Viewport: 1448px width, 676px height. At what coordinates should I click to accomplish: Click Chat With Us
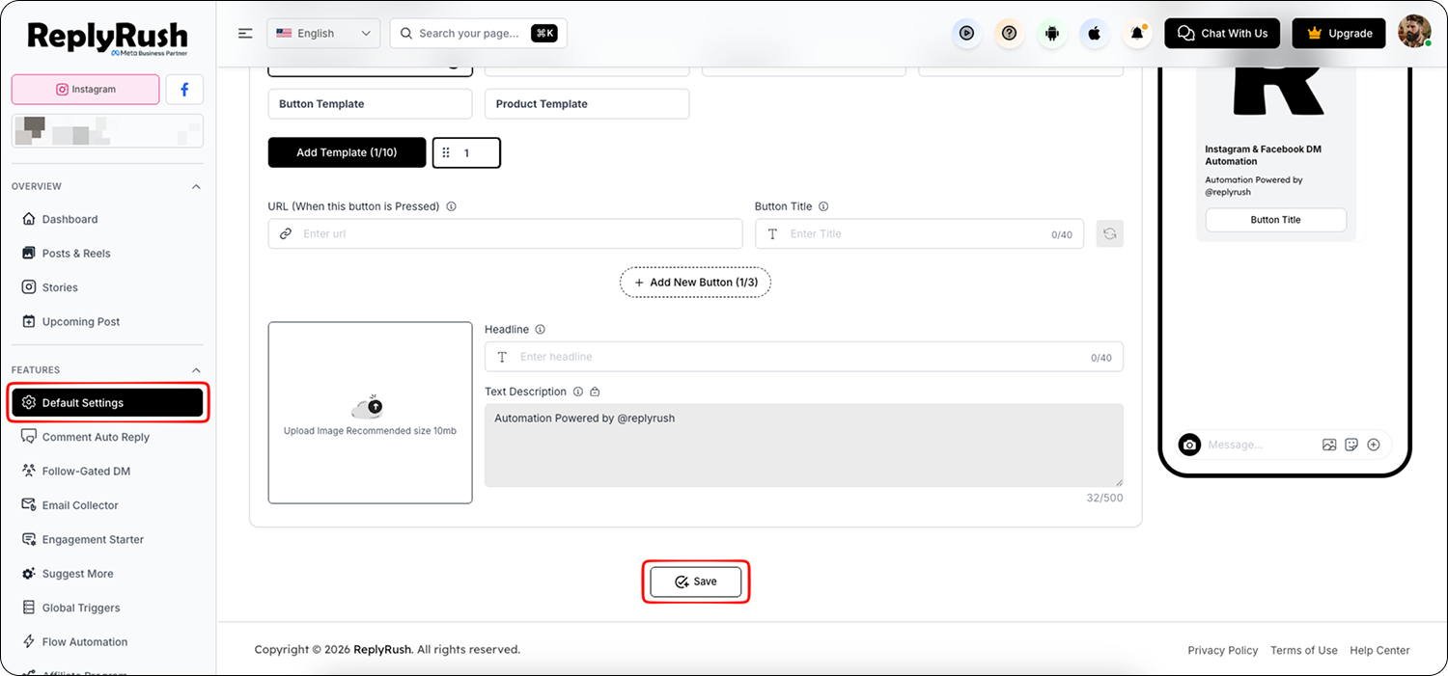[1222, 33]
